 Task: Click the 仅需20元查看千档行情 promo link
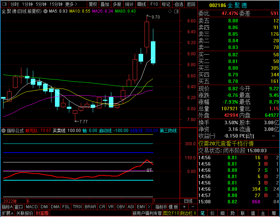226,143
